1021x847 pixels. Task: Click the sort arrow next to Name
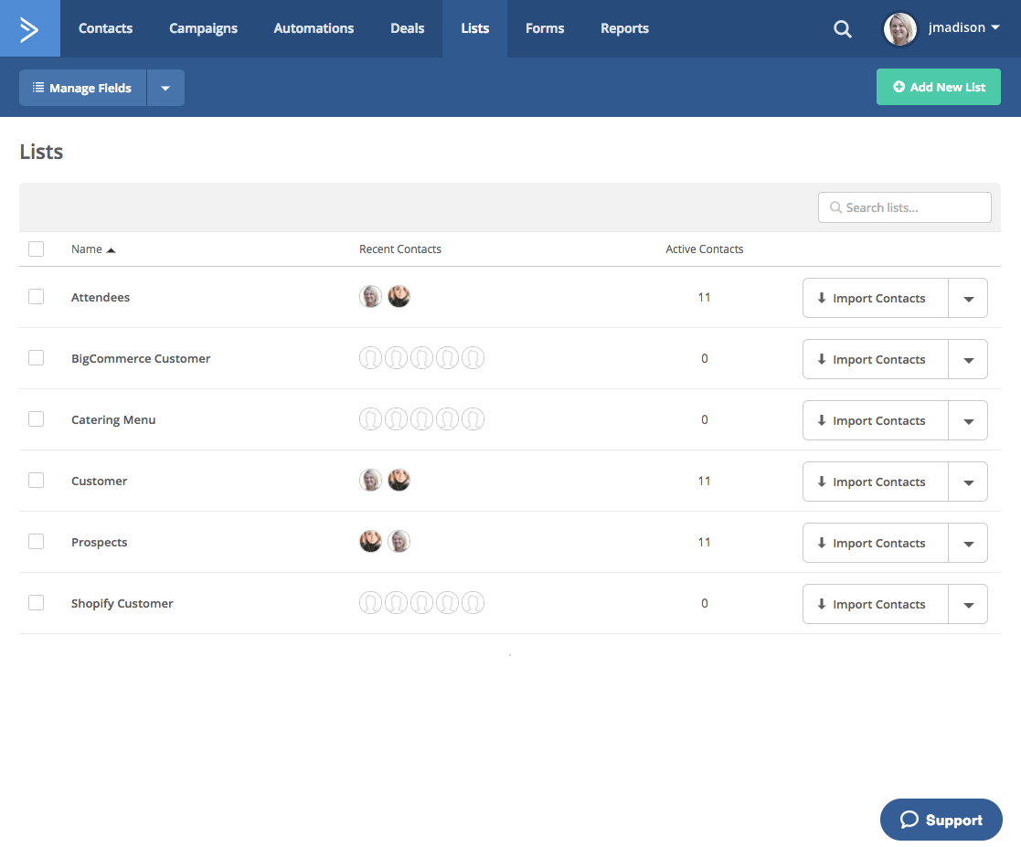(112, 249)
